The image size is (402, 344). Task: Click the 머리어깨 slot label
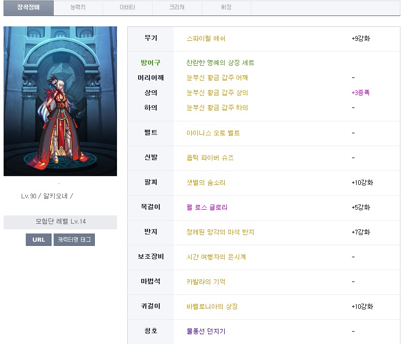150,77
